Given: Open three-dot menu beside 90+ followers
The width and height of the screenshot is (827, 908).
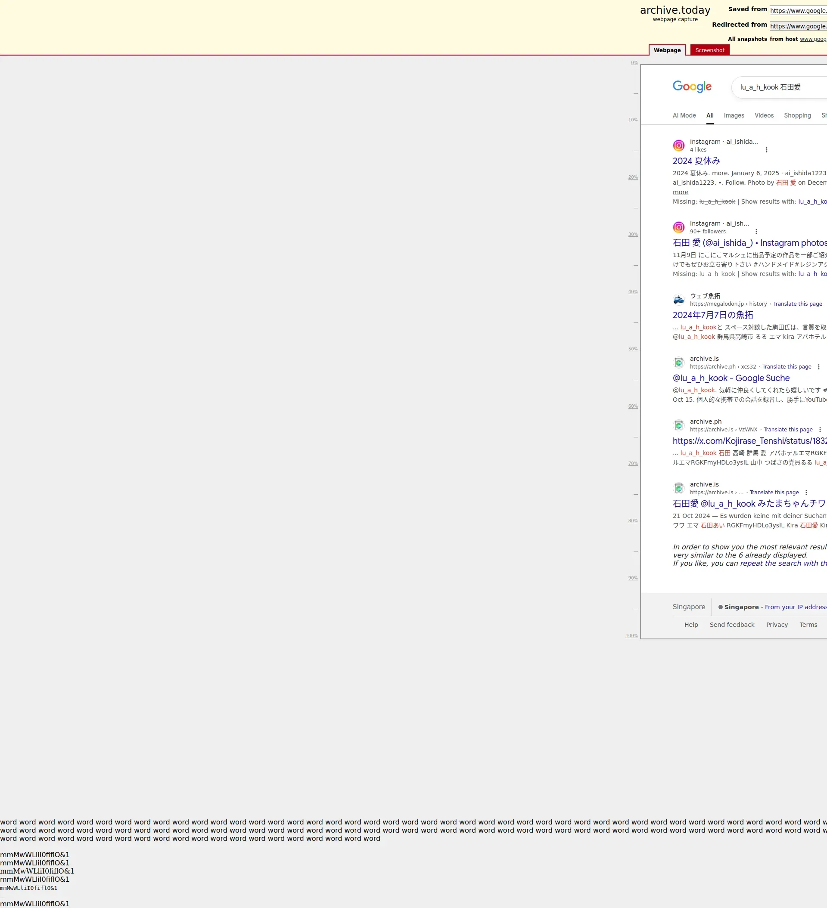Looking at the screenshot, I should 756,232.
